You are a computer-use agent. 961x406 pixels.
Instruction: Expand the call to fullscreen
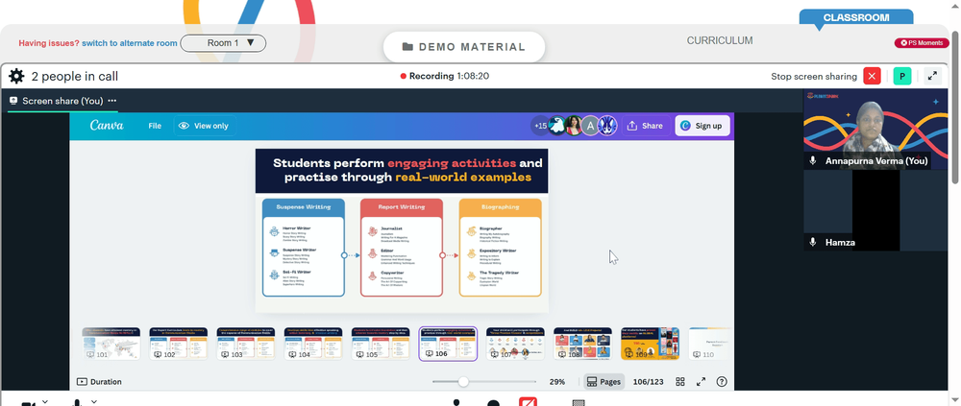pyautogui.click(x=932, y=76)
